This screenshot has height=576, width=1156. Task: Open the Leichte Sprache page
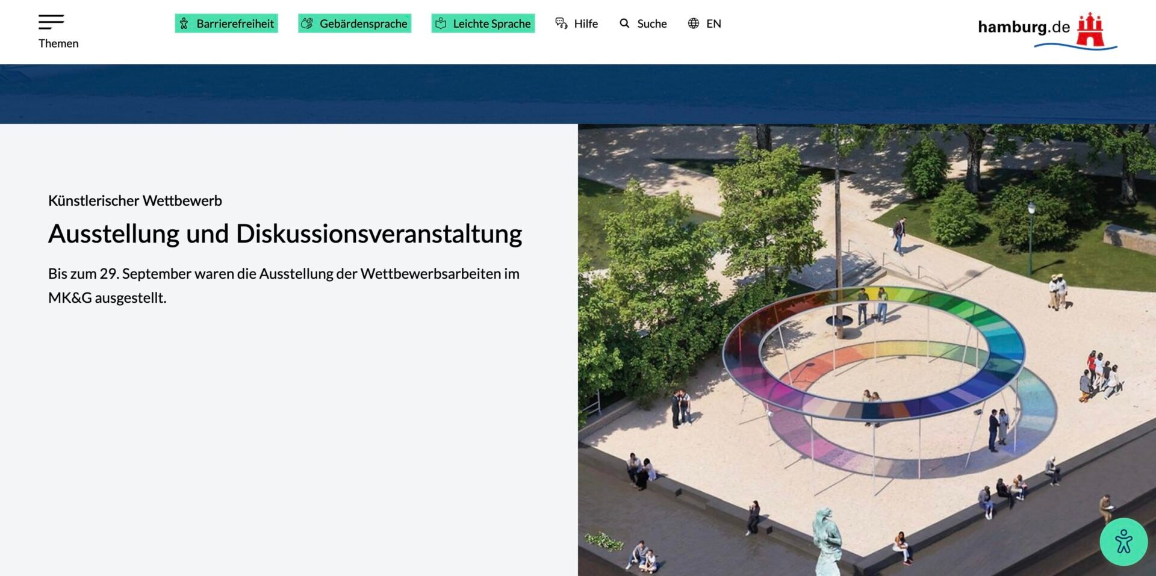coord(491,23)
